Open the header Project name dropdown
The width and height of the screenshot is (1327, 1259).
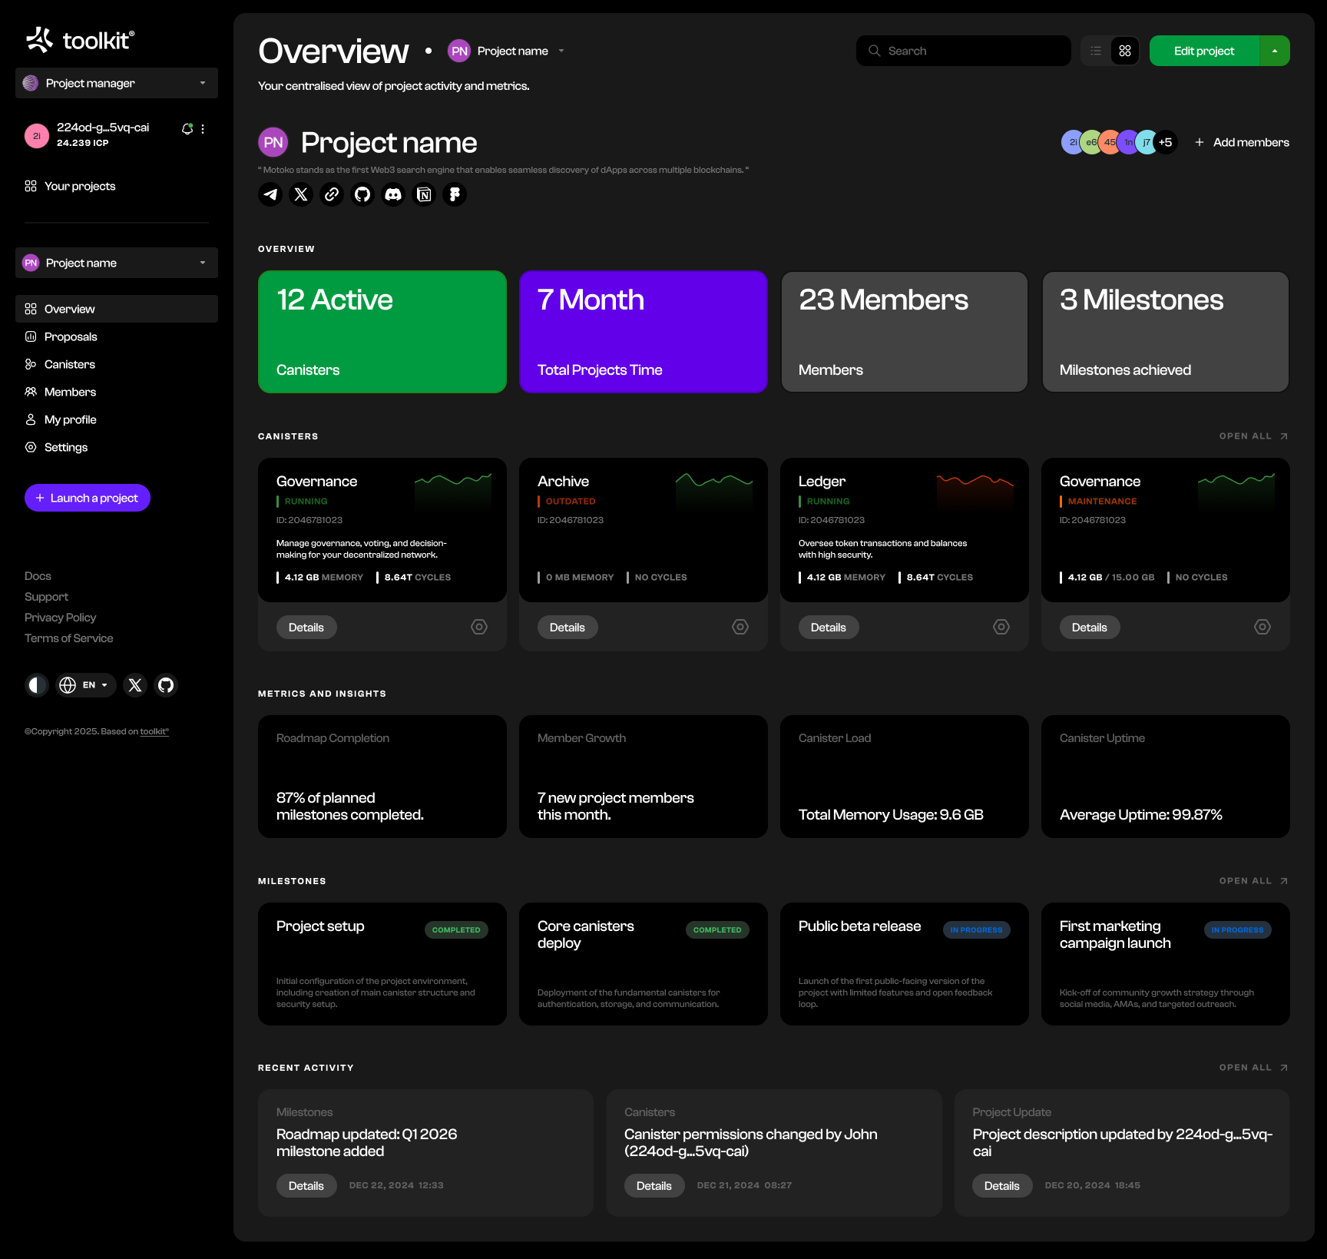click(507, 51)
